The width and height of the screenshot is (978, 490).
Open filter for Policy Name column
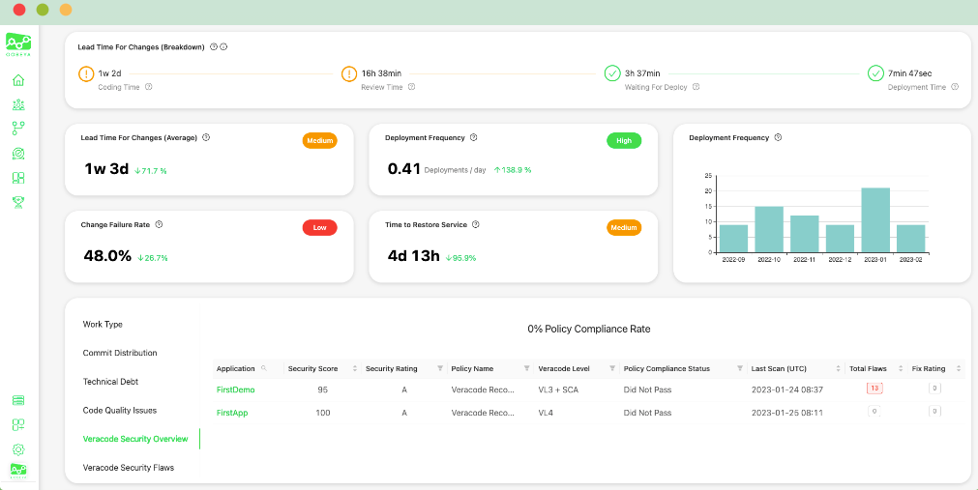tap(526, 368)
